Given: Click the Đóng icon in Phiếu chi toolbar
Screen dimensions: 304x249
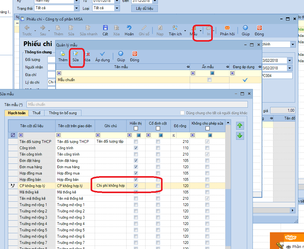Looking at the screenshot, I should 259,28.
